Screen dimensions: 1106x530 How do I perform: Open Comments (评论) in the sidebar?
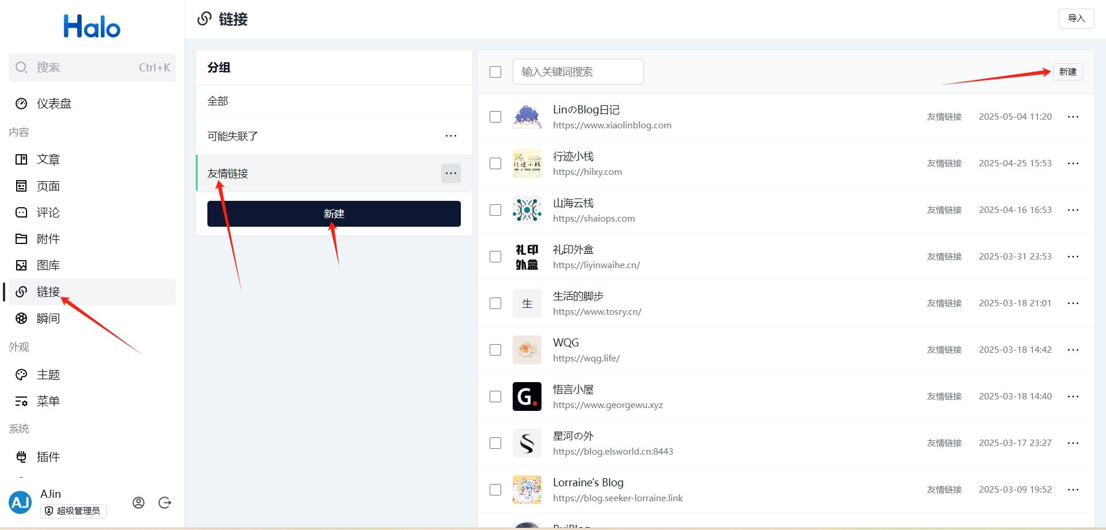tap(48, 212)
